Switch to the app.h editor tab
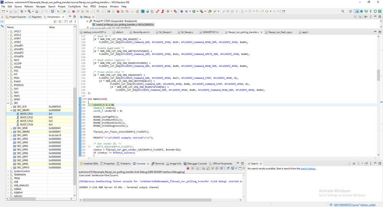The image size is (383, 207). 305,32
